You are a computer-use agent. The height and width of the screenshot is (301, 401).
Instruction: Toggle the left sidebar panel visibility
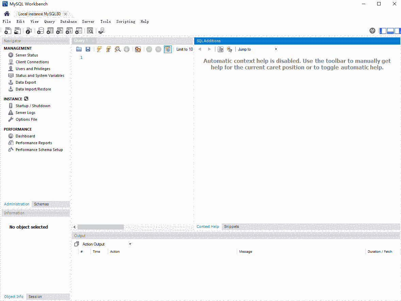[x=383, y=31]
